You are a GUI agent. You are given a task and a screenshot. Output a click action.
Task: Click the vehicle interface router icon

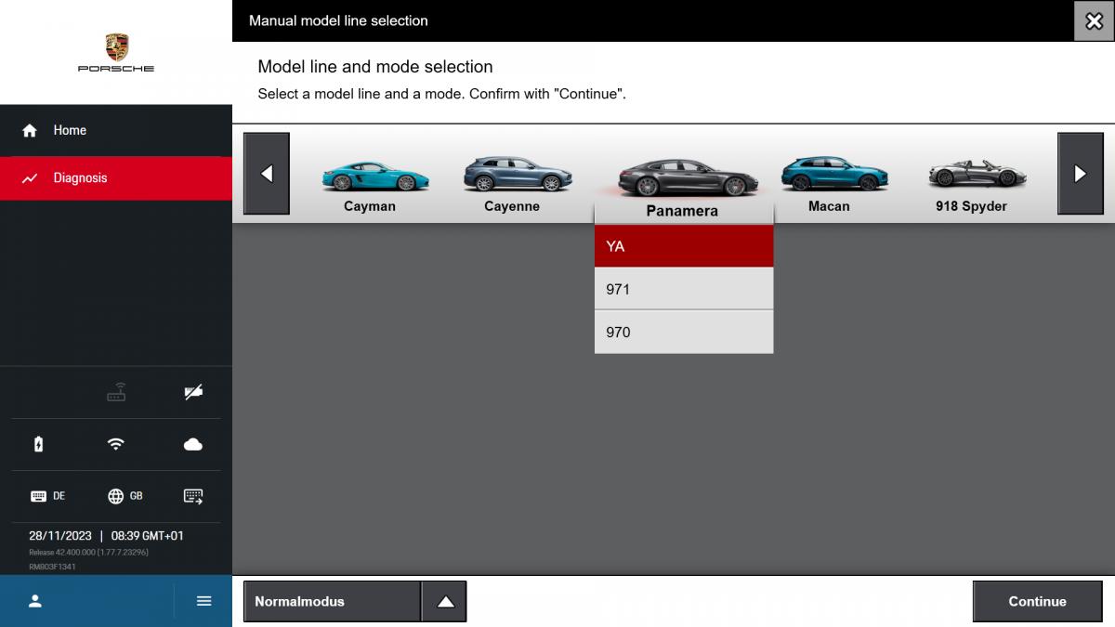[x=116, y=393]
